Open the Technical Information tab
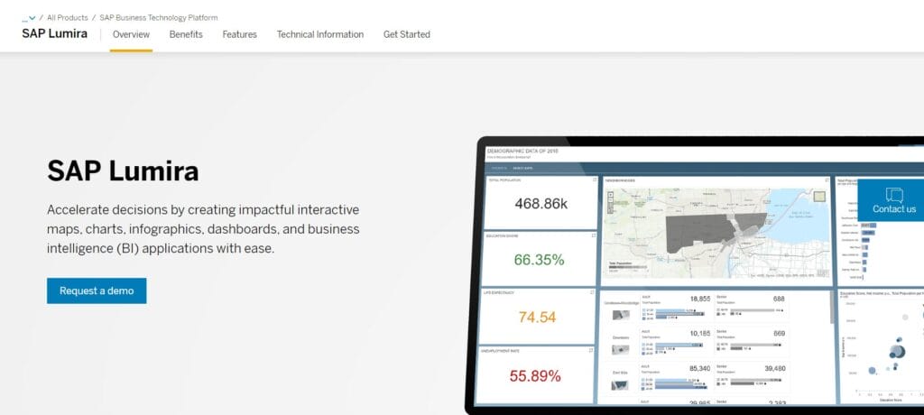The width and height of the screenshot is (924, 415). click(x=320, y=34)
